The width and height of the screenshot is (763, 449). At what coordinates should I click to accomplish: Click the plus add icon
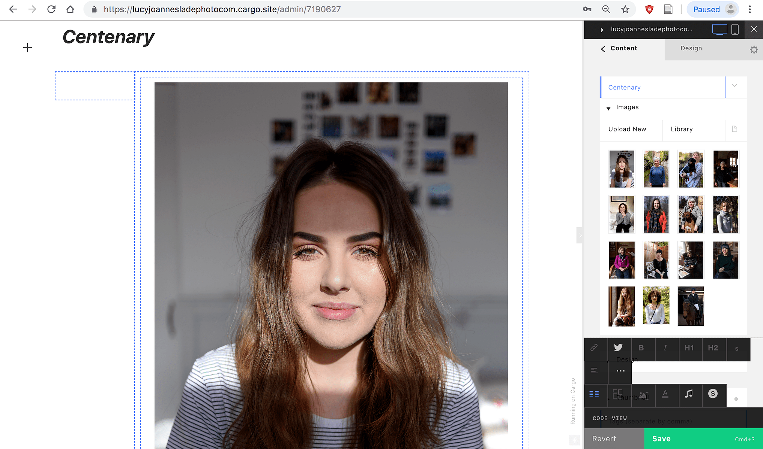click(27, 48)
